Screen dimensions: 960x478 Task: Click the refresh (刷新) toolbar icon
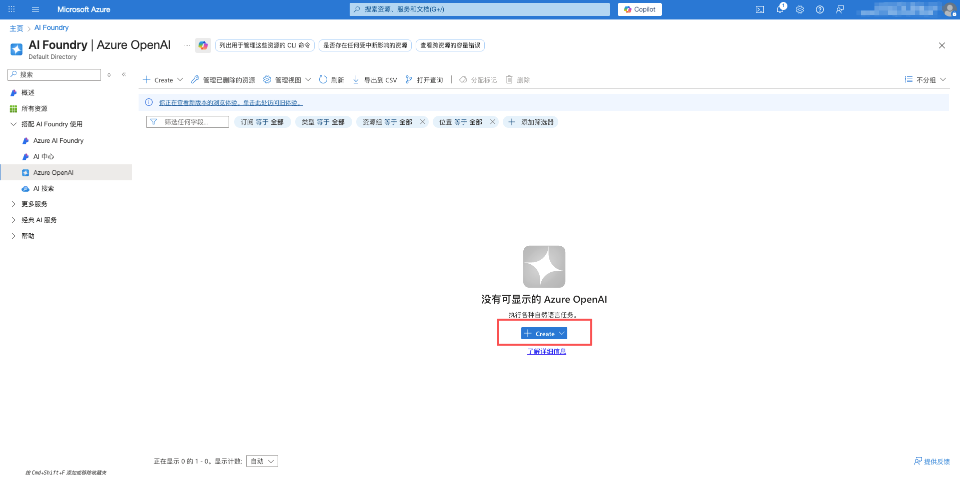pyautogui.click(x=323, y=79)
